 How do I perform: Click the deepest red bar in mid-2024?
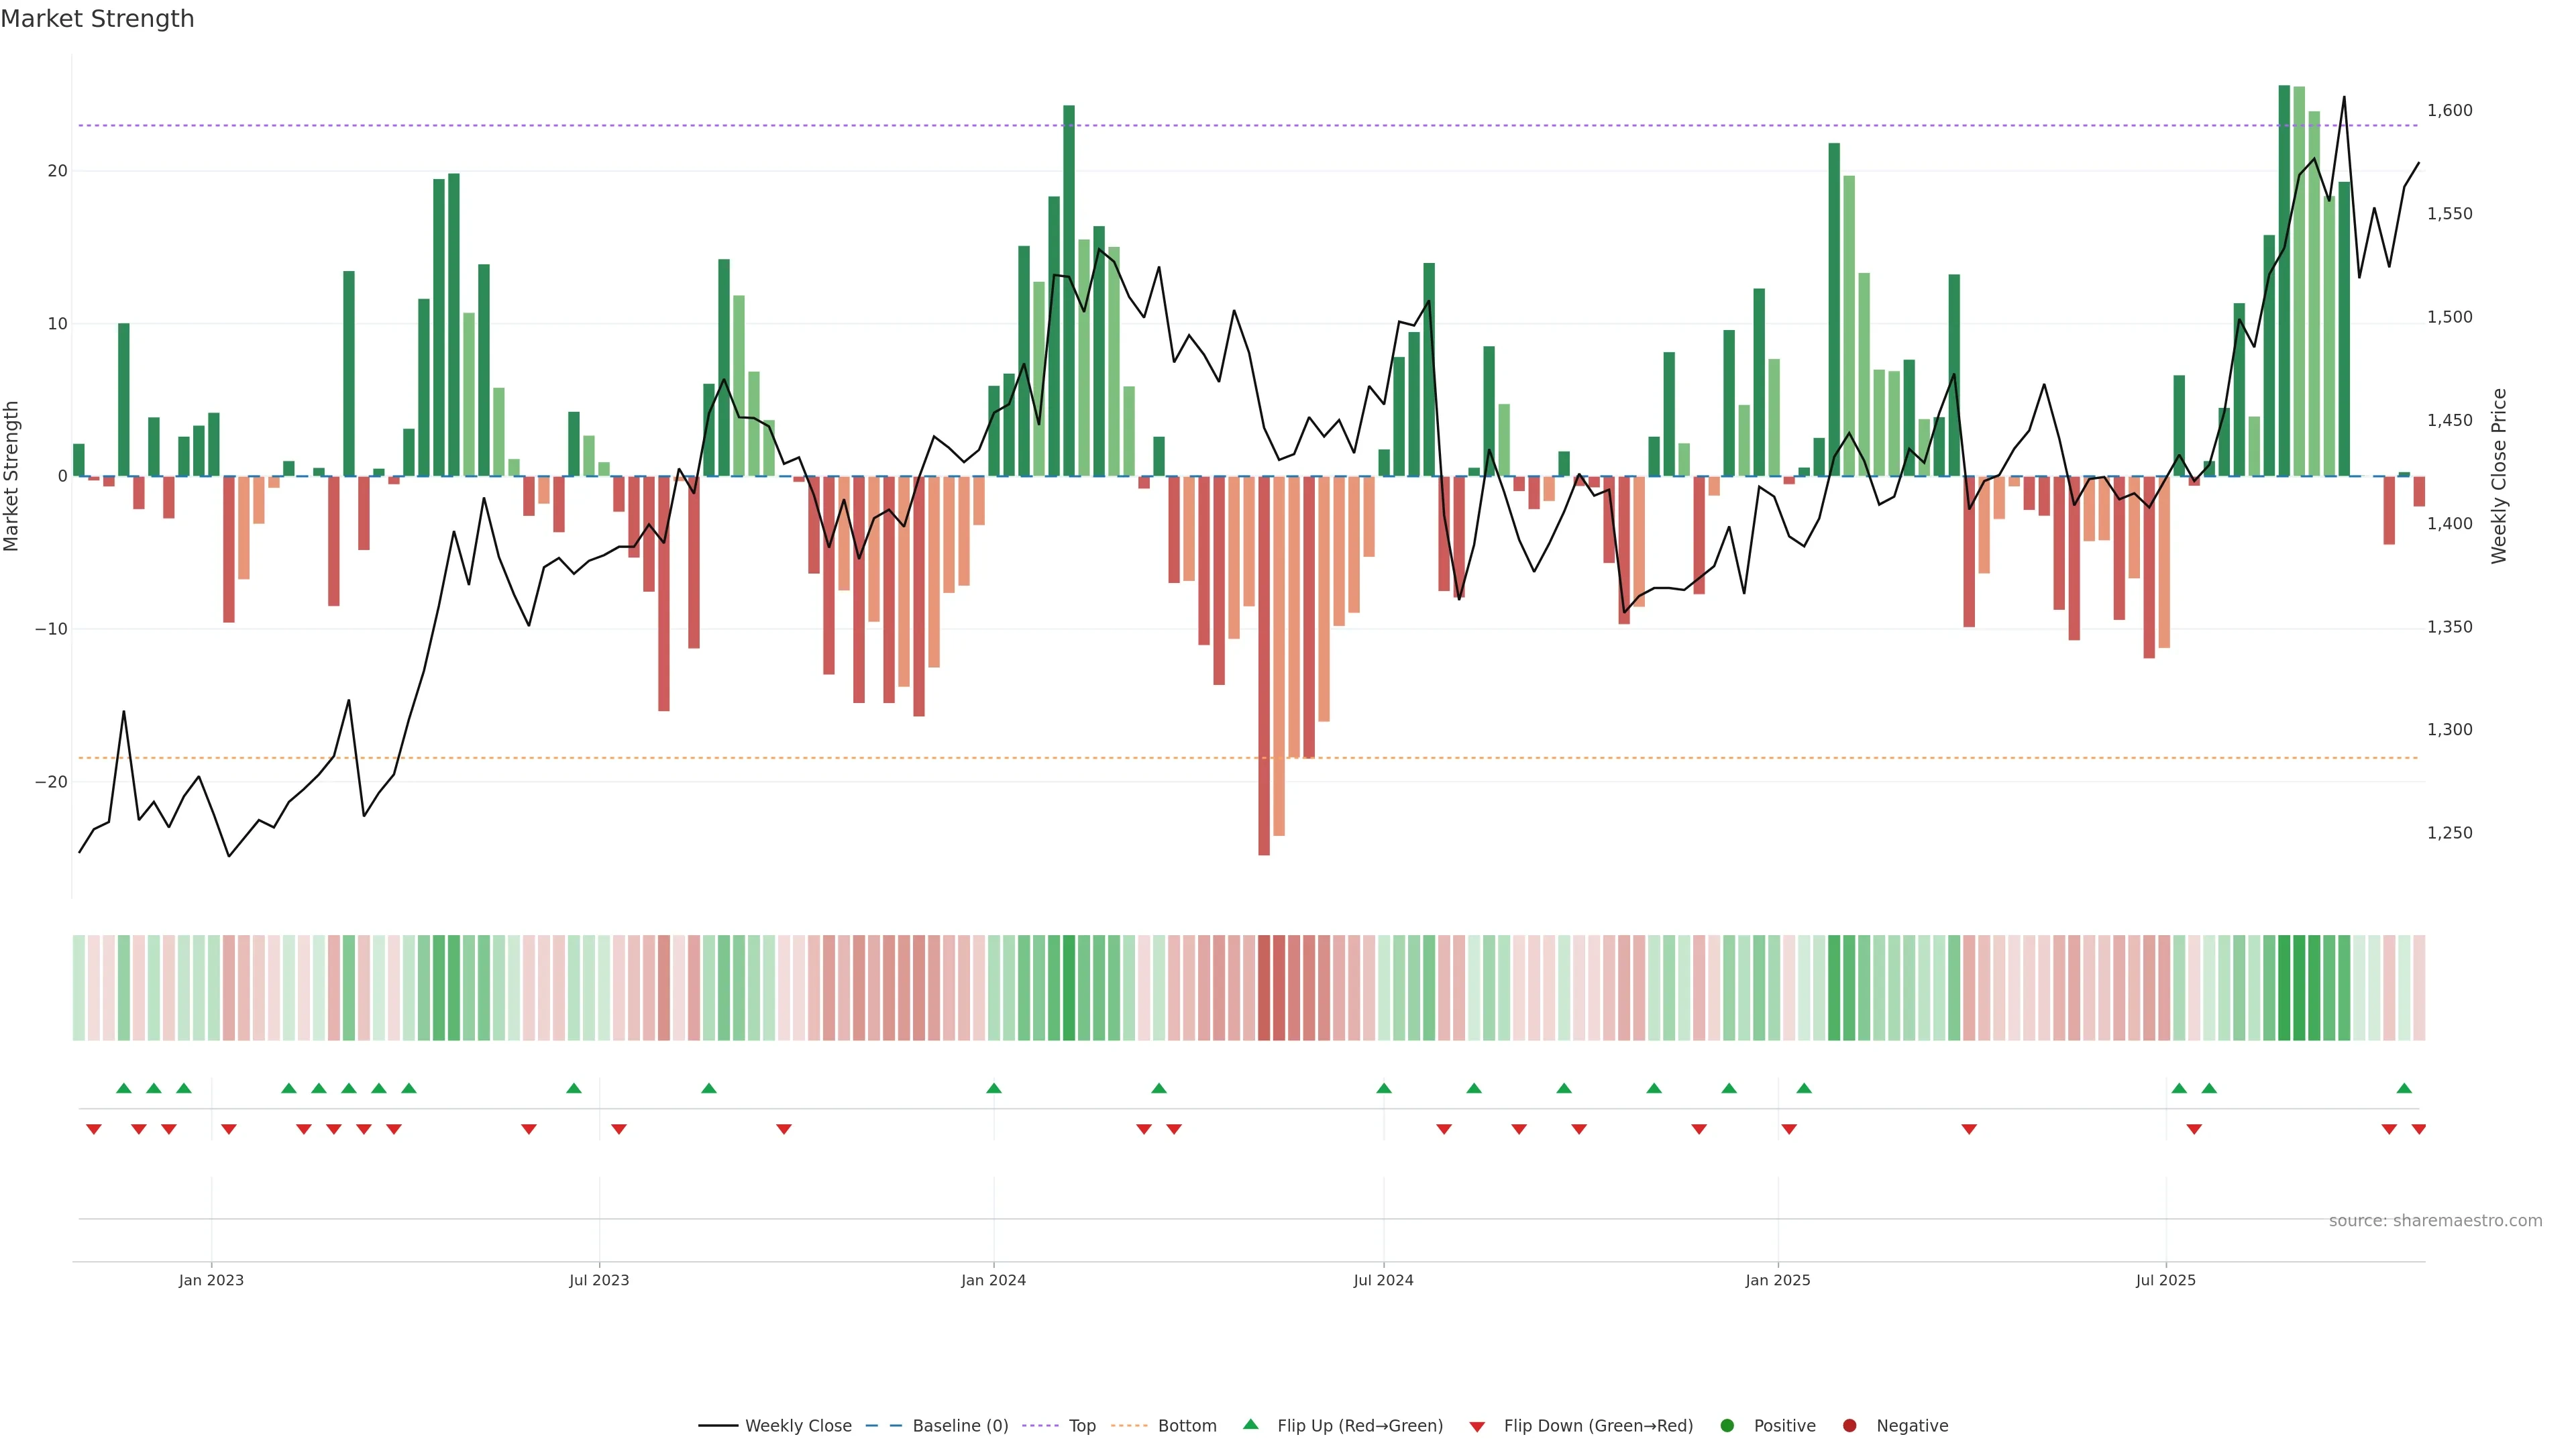[1264, 665]
